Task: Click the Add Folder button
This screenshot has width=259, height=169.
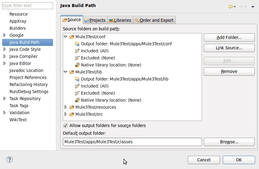Action: pyautogui.click(x=229, y=37)
